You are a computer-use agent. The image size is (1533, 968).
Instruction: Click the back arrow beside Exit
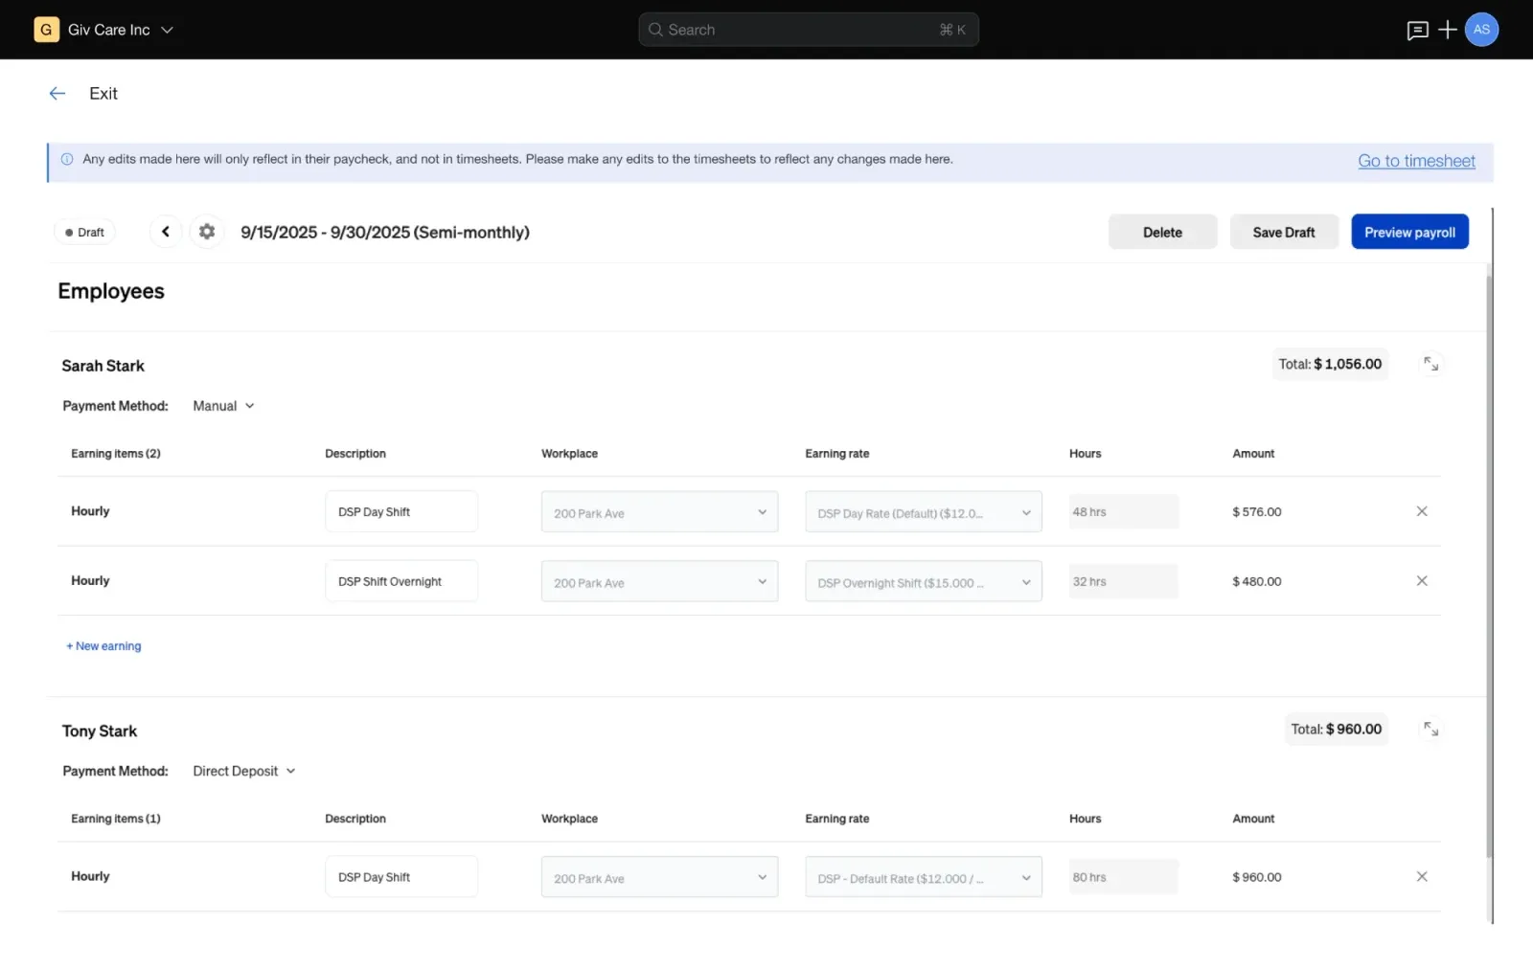[57, 94]
